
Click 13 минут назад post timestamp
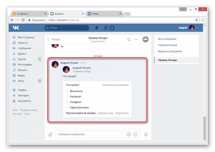pos(81,72)
